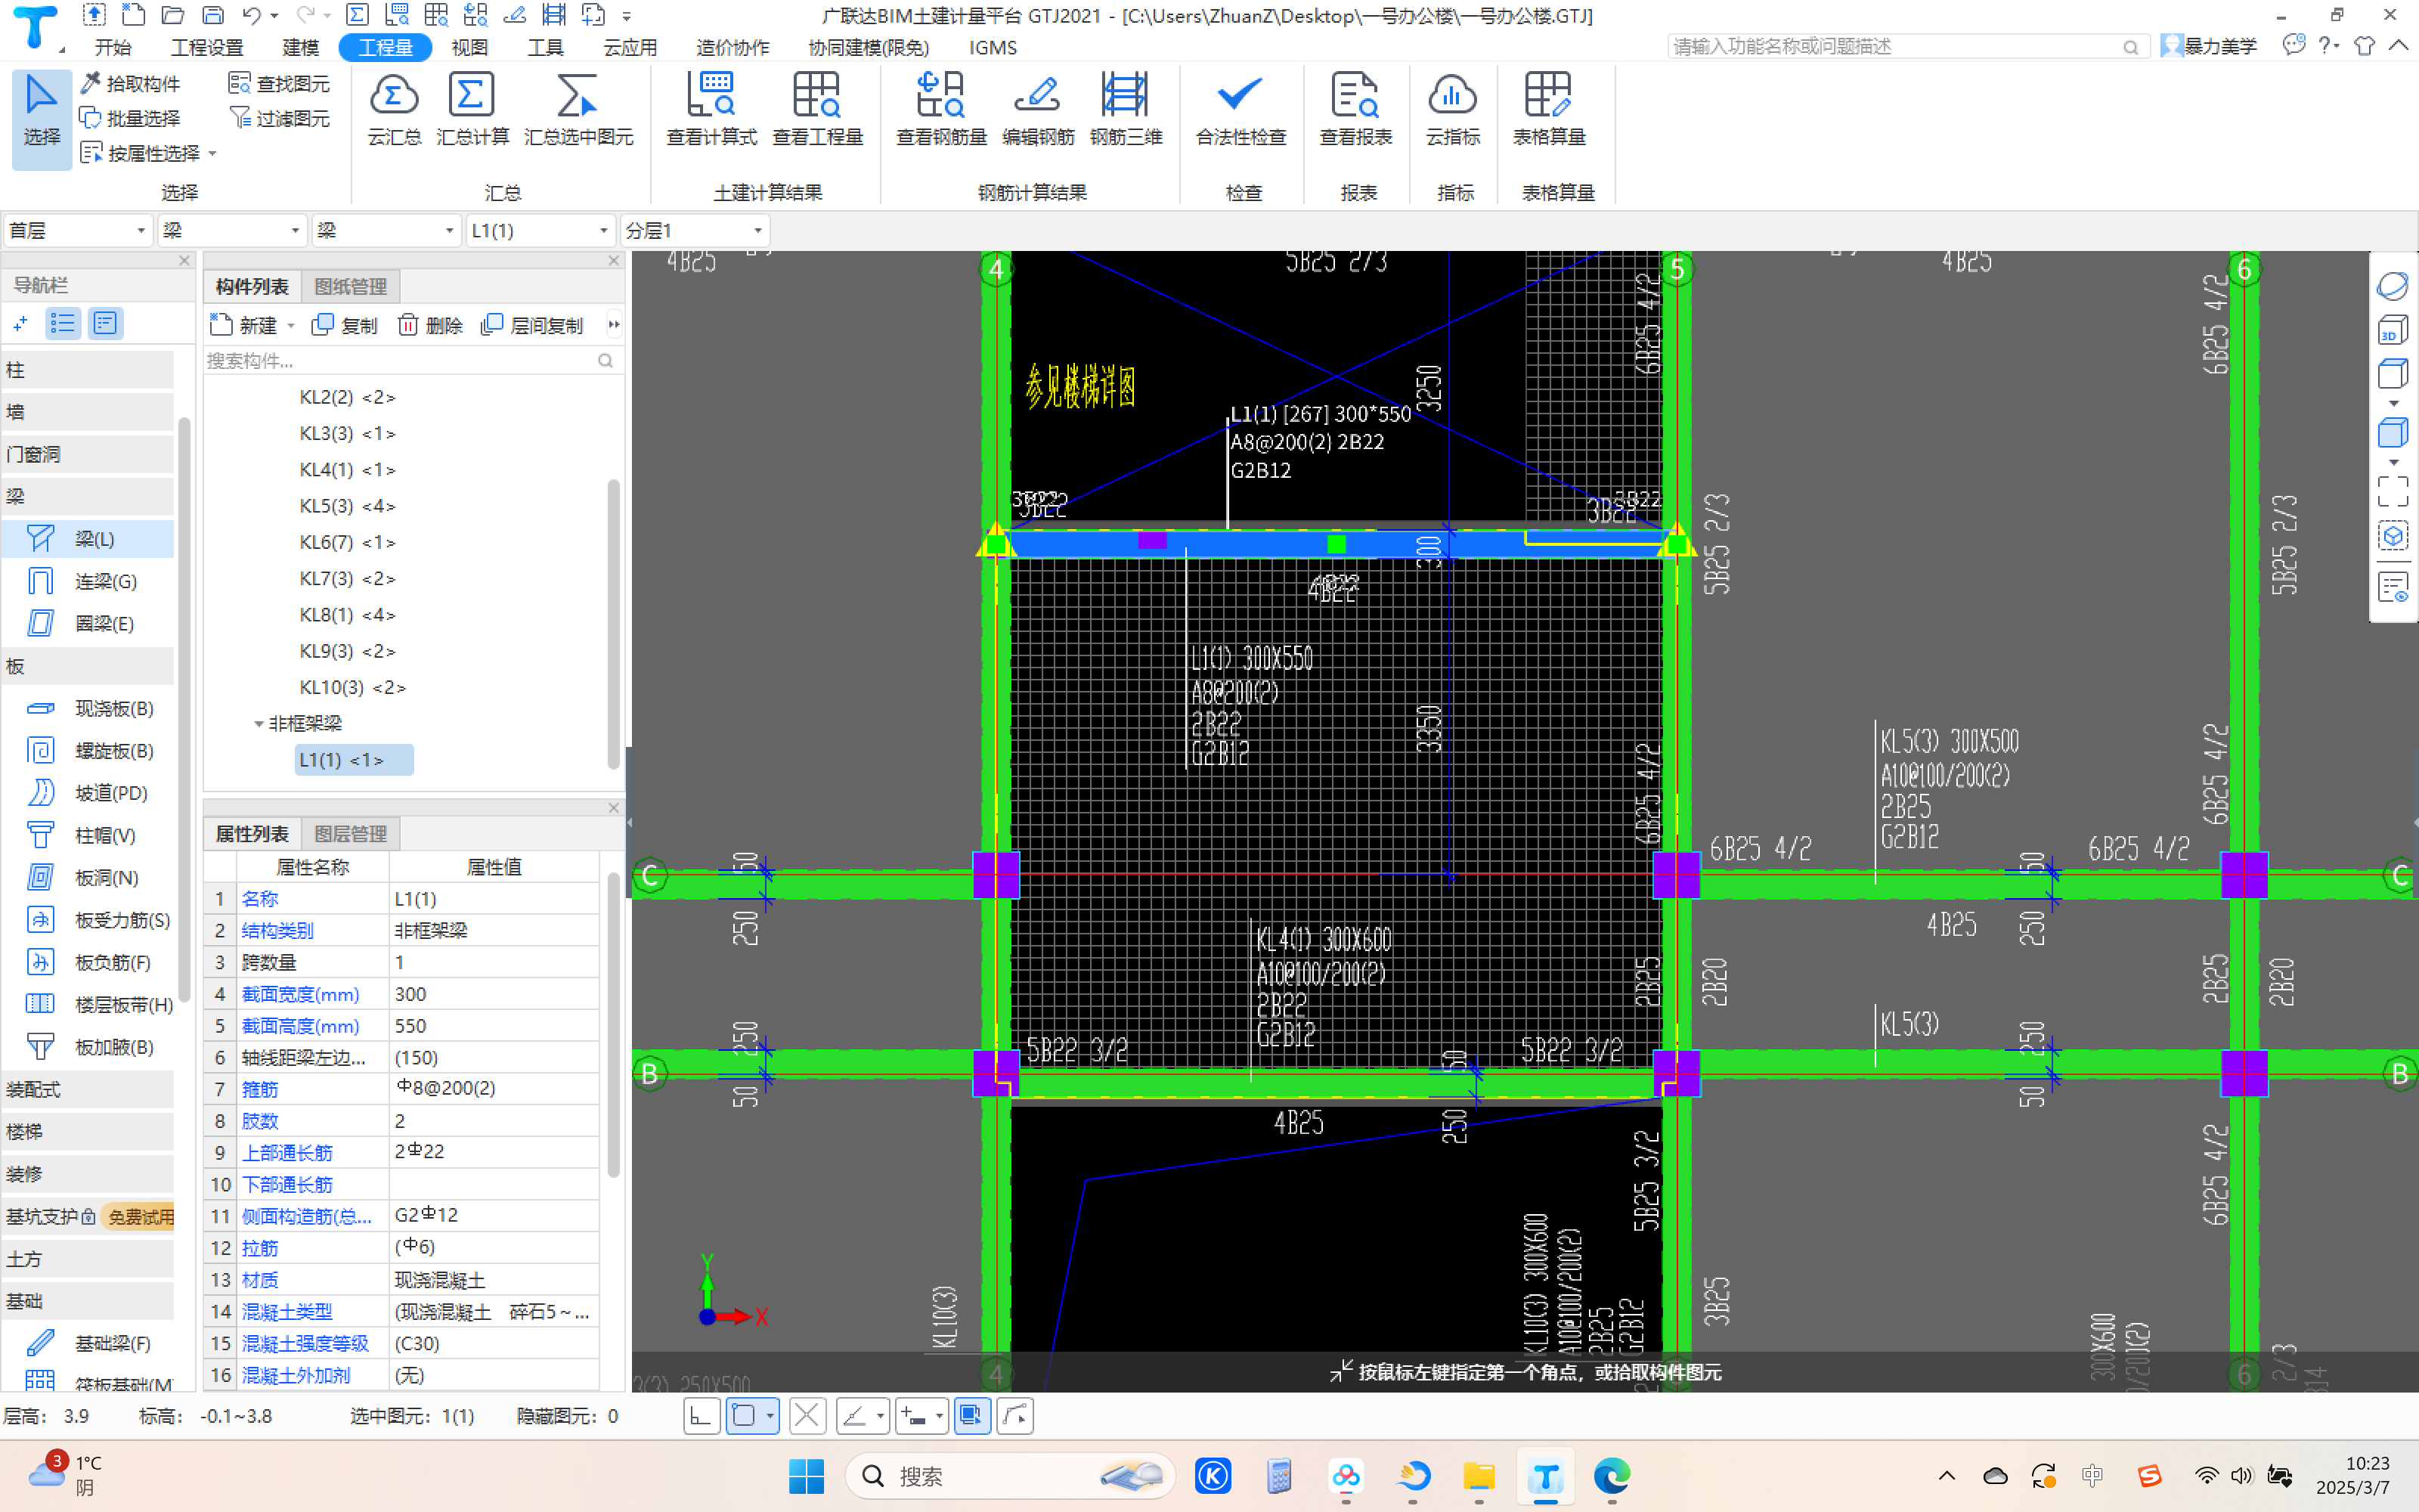This screenshot has width=2419, height=1512.
Task: Select 基础梁(F) in navigation bar
Action: coord(88,1343)
